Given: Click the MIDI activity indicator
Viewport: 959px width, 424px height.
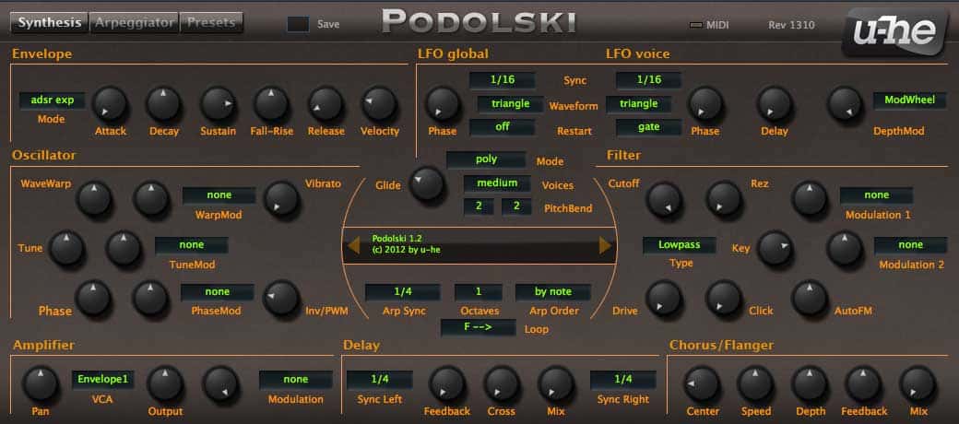Looking at the screenshot, I should (x=696, y=24).
